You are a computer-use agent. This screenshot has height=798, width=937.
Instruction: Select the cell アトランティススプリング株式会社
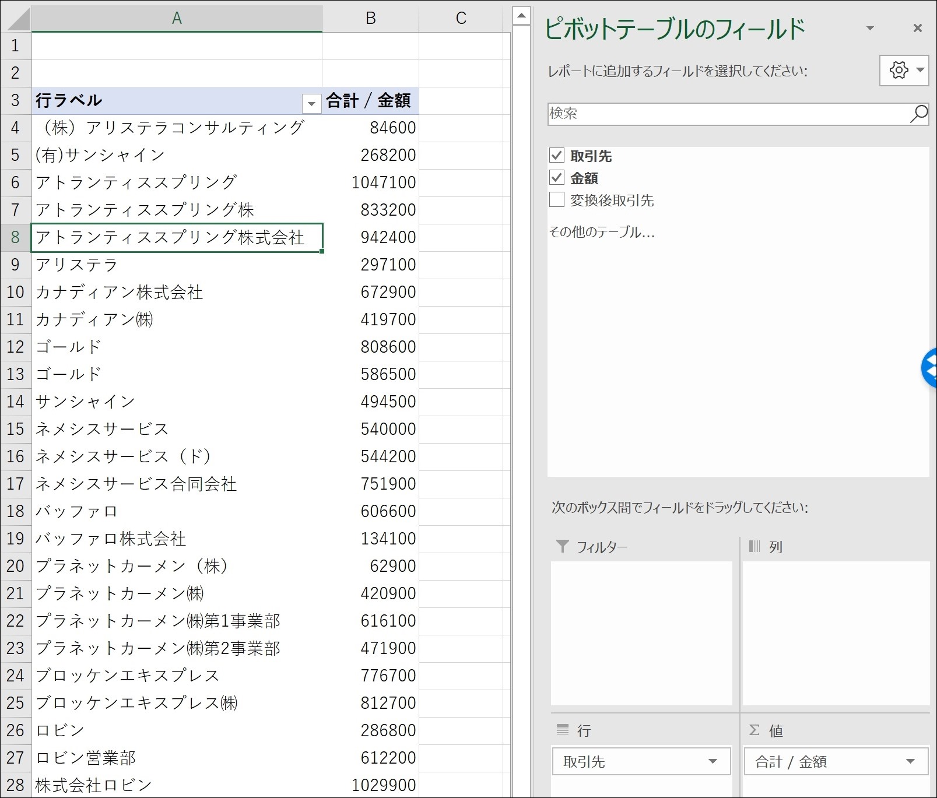[x=177, y=237]
